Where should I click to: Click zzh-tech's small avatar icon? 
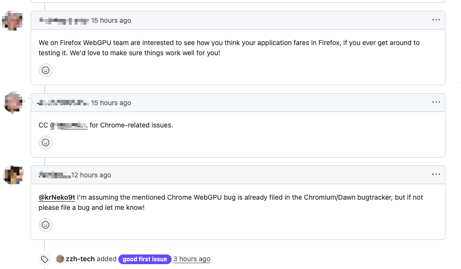60,259
